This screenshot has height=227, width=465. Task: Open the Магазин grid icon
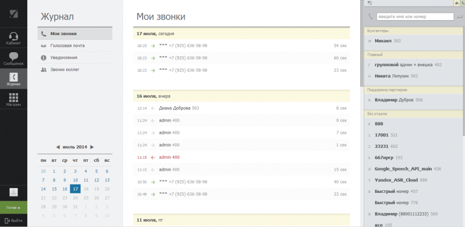point(13,98)
